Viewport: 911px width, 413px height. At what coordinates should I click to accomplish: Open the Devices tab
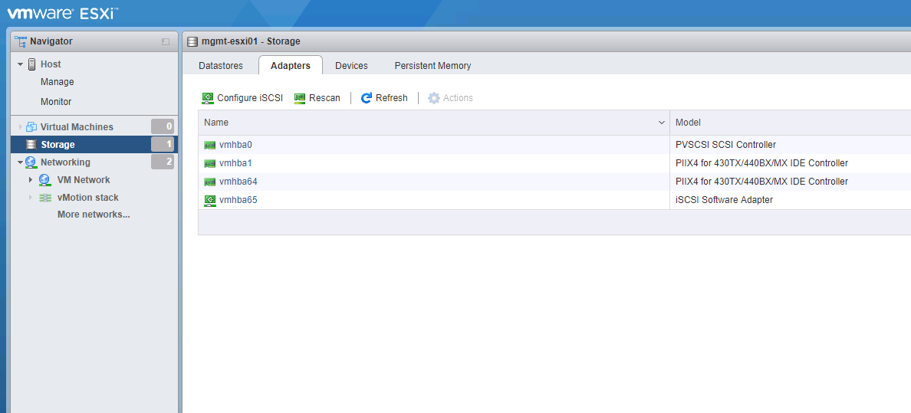351,66
